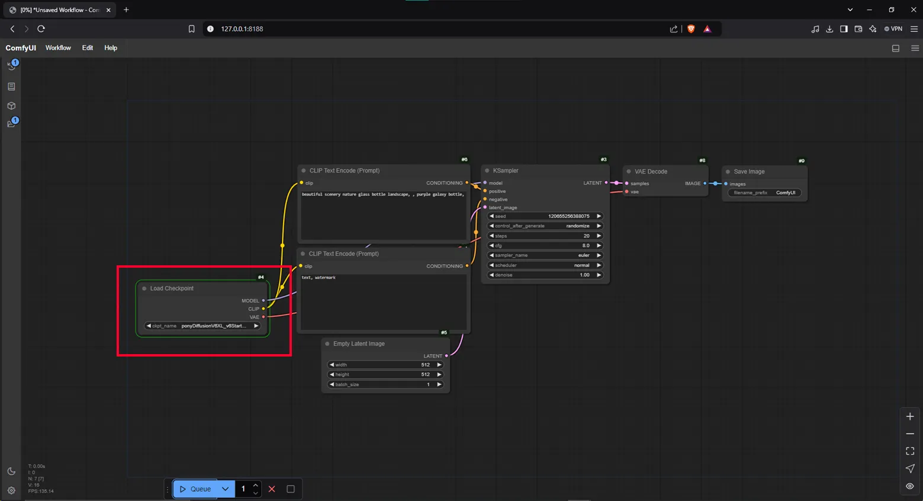Click the fit view canvas icon
The image size is (923, 501).
point(910,451)
